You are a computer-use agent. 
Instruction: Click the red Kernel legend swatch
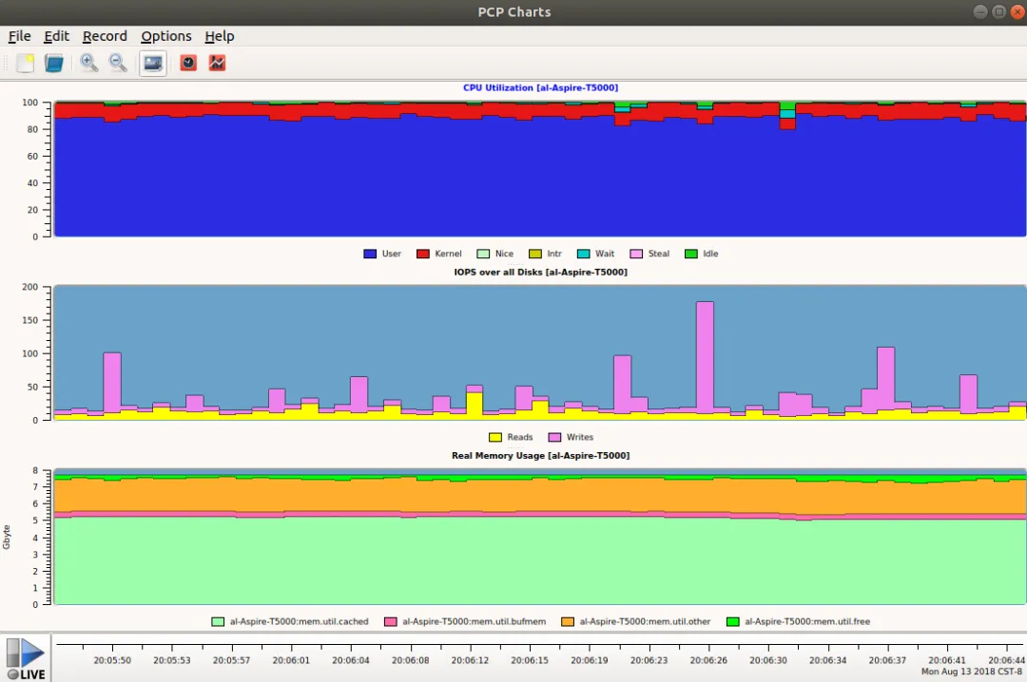[x=423, y=254]
